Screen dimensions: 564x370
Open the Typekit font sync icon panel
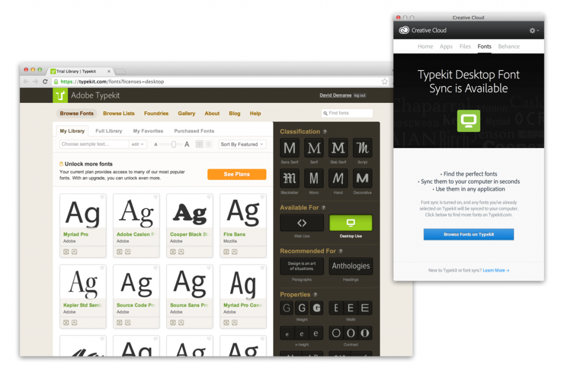(x=468, y=121)
